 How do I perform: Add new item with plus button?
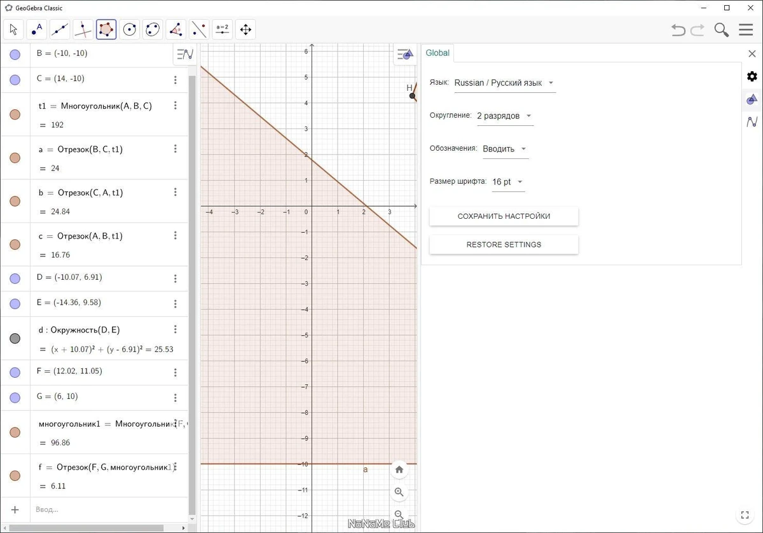(15, 509)
